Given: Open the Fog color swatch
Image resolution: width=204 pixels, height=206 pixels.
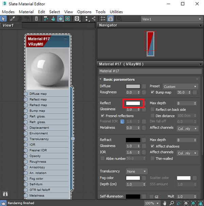Looking at the screenshot, I should coord(133,178).
